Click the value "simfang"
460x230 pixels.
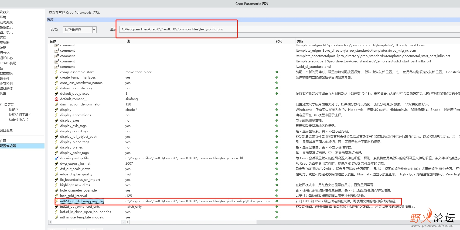click(x=132, y=99)
